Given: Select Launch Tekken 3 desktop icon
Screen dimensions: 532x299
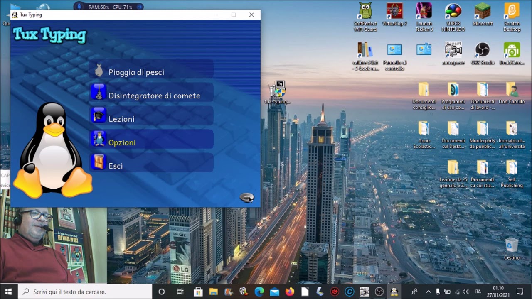Looking at the screenshot, I should 424,17.
